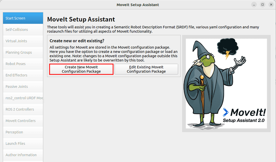Open the Passive Joints step
This screenshot has width=276, height=162.
tap(23, 87)
